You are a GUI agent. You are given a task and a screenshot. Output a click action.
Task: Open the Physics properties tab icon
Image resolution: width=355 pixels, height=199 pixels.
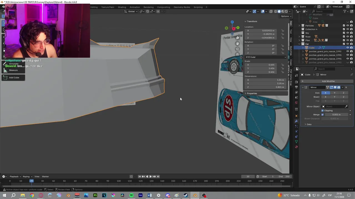tap(296, 131)
